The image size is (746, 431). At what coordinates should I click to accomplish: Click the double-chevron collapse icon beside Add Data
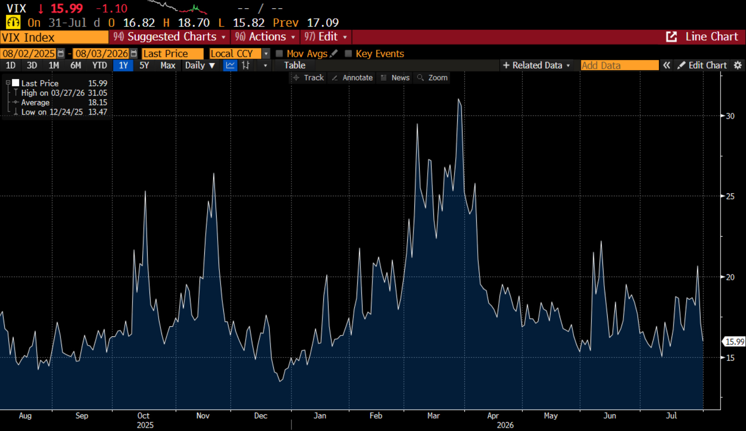666,65
